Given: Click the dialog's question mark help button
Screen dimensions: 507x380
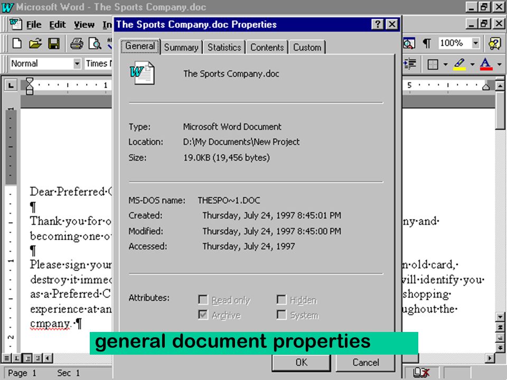Looking at the screenshot, I should click(377, 24).
